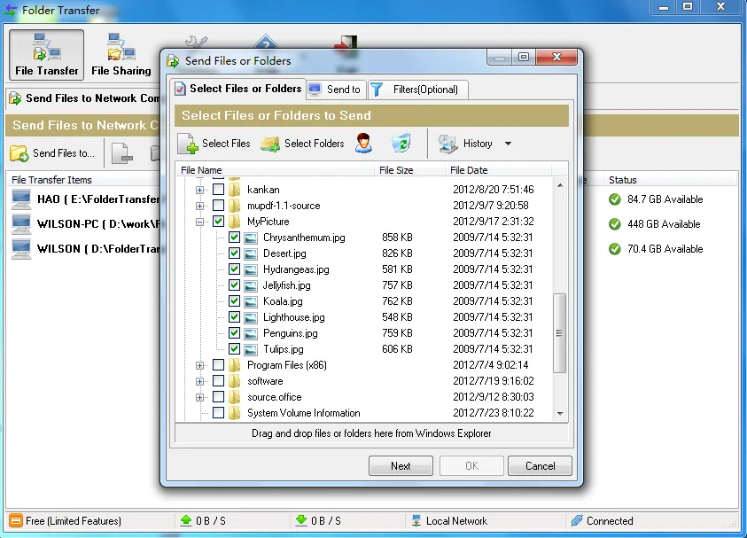Screen dimensions: 747x538
Task: Expand the source.office folder node
Action: (x=199, y=397)
